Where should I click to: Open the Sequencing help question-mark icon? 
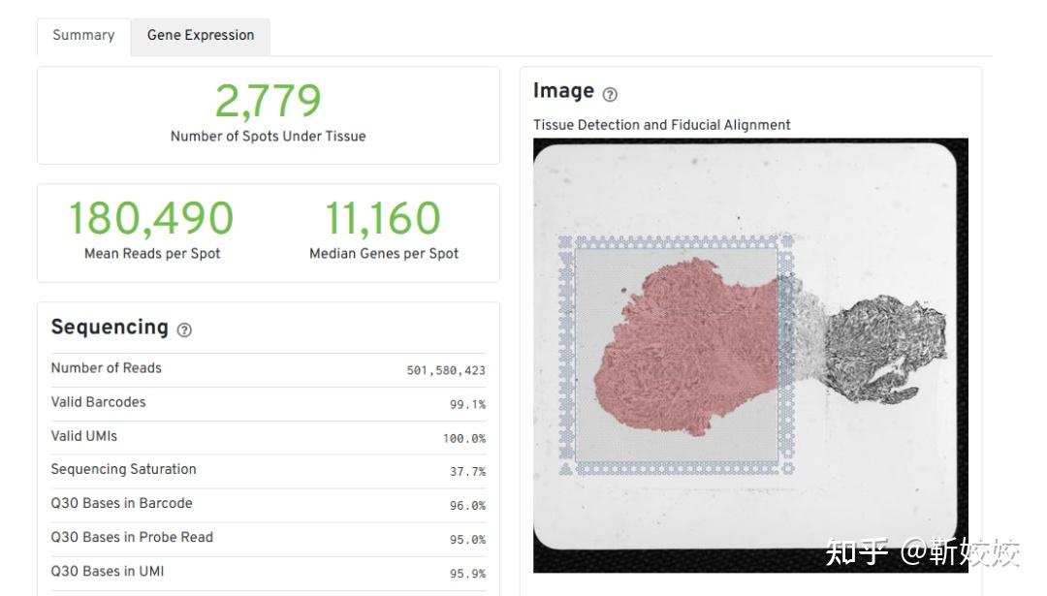click(x=184, y=329)
